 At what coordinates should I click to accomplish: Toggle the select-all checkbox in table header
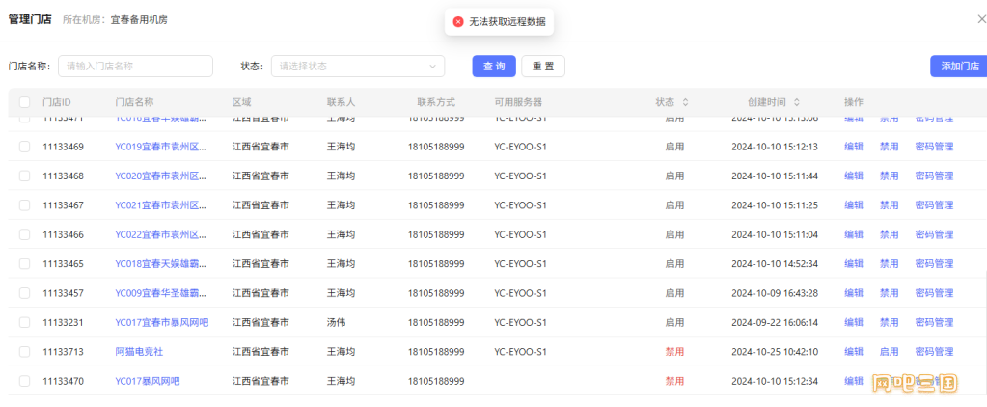tap(24, 102)
